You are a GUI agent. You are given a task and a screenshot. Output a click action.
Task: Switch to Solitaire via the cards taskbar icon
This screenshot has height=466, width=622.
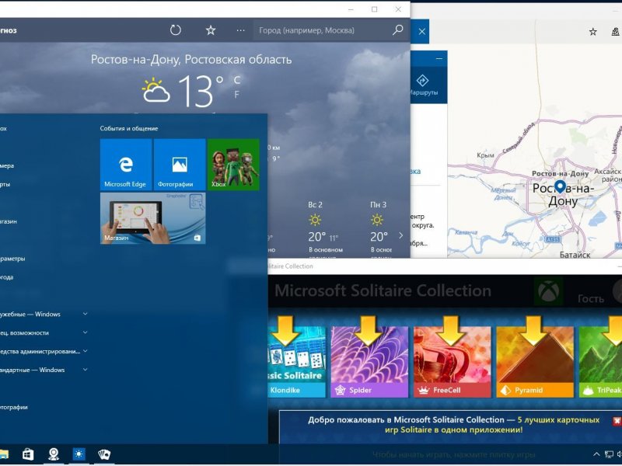tap(104, 454)
